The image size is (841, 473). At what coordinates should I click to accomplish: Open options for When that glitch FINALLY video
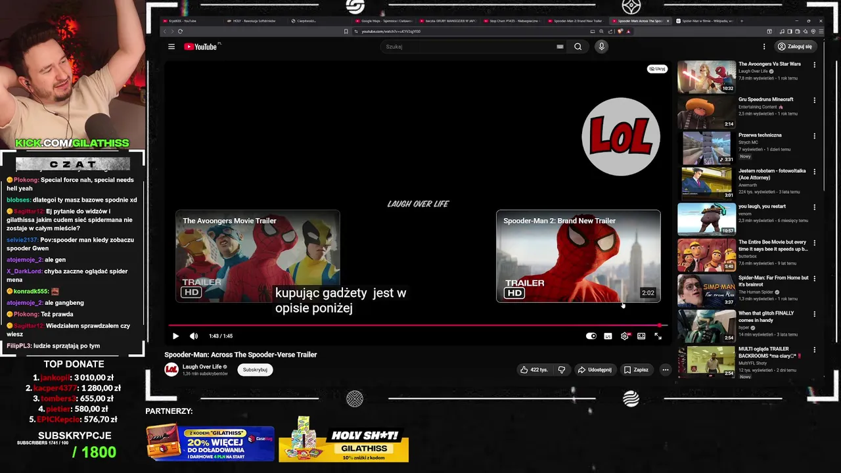pyautogui.click(x=814, y=314)
